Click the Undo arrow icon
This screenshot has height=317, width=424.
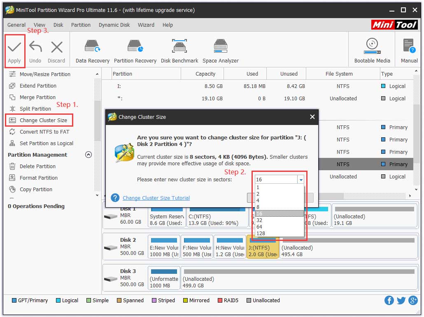click(x=35, y=47)
